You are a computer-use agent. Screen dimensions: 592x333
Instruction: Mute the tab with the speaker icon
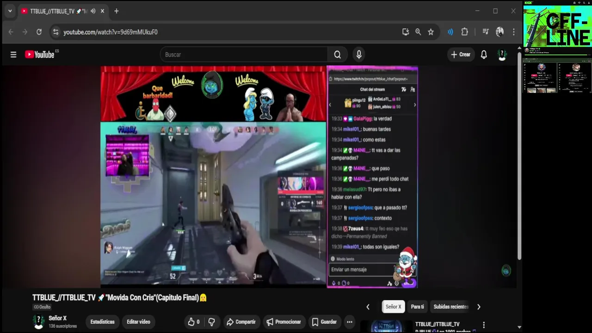point(93,11)
